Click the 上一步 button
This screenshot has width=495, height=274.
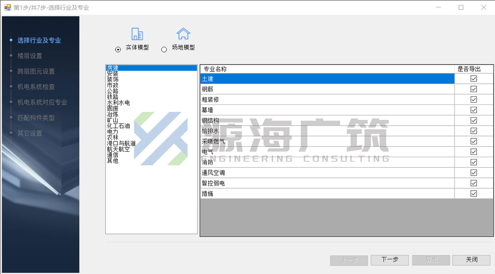(x=349, y=260)
